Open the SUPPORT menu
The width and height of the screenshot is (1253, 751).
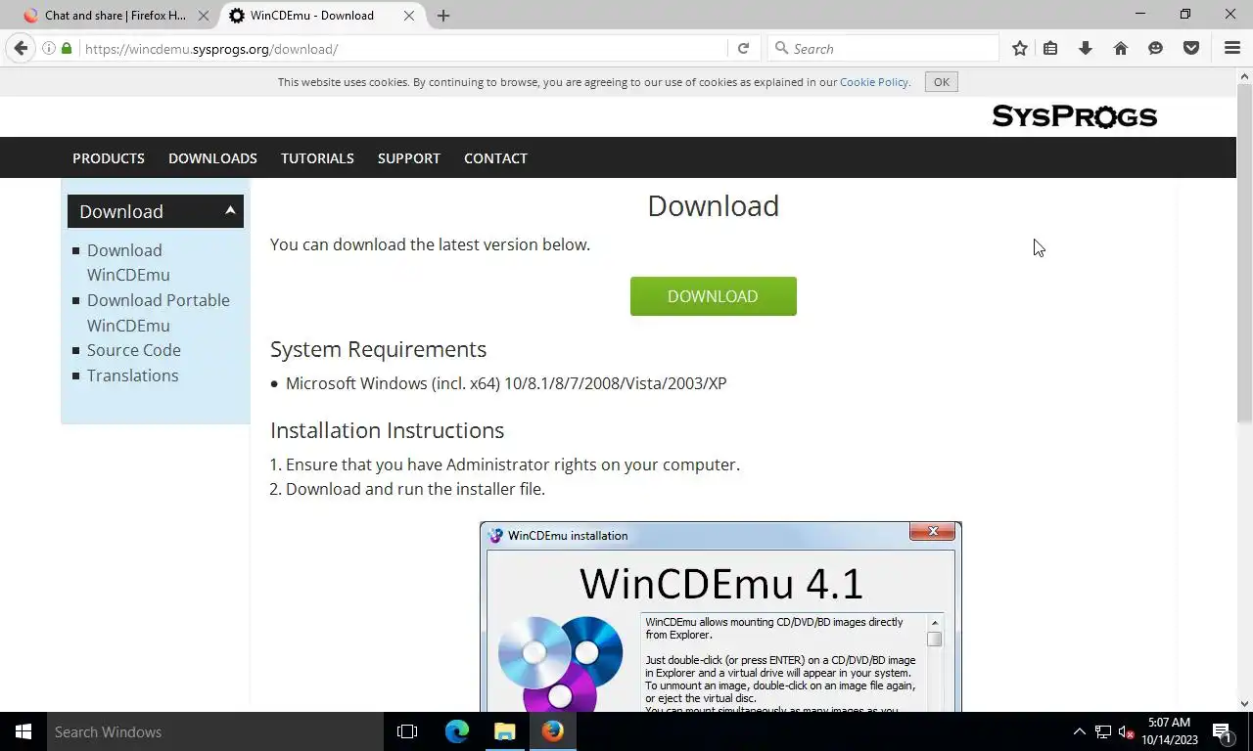pos(409,157)
